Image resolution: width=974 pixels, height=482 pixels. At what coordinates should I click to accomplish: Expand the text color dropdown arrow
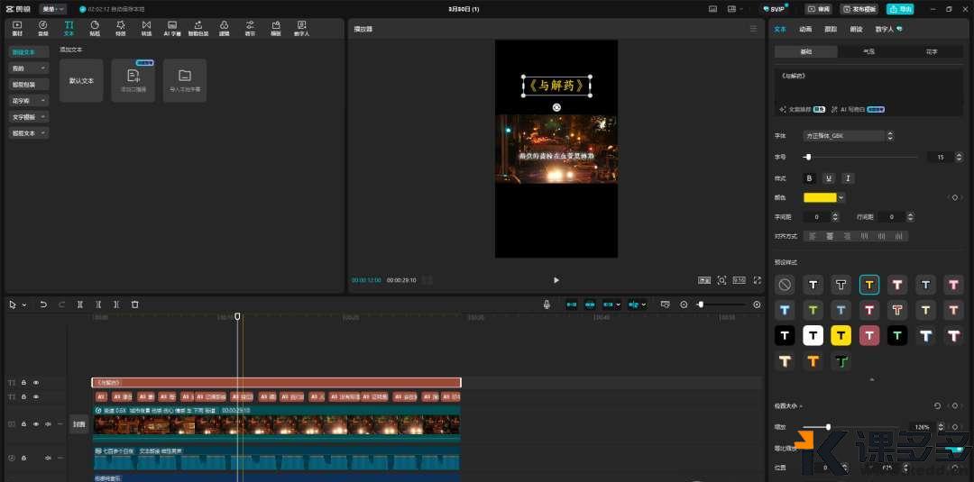[841, 197]
